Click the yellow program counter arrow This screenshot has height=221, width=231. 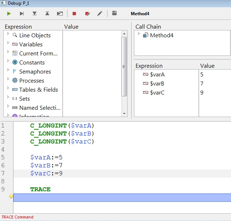11,196
